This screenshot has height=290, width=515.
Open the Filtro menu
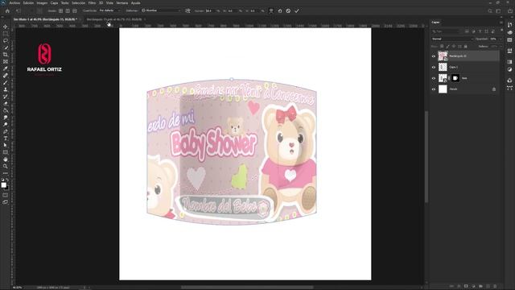point(92,2)
